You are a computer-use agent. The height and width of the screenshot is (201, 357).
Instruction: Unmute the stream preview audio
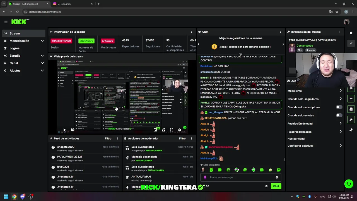click(x=73, y=130)
